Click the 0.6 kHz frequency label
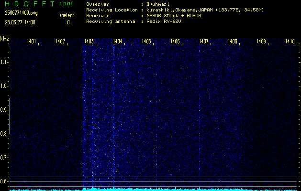Viewport: 301px width, 191px height. [3, 181]
